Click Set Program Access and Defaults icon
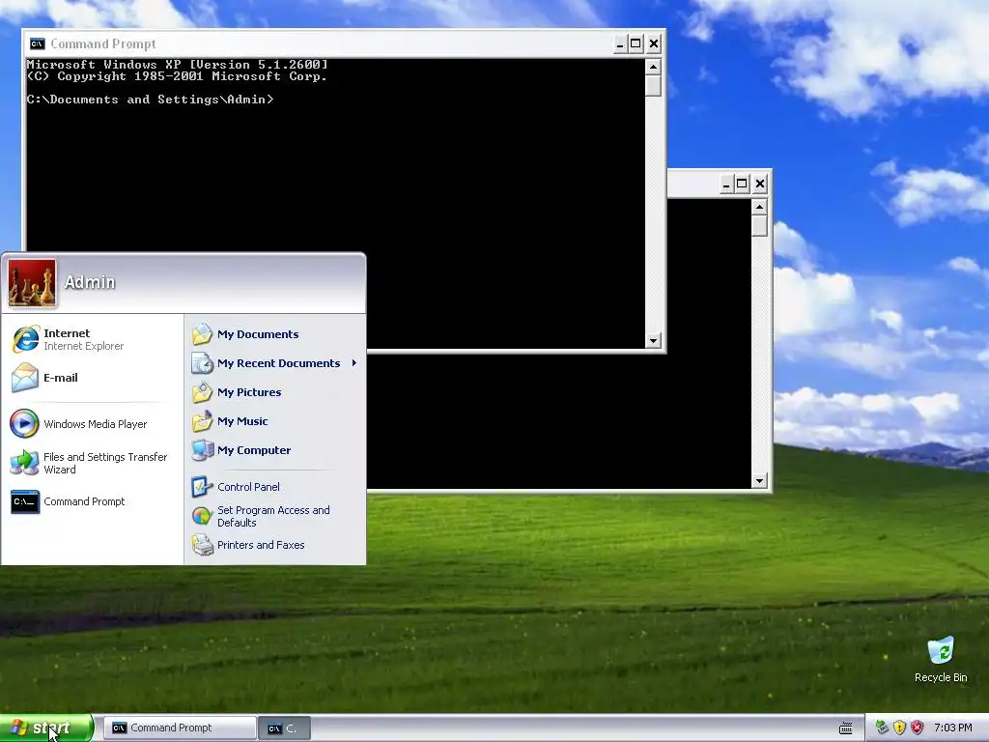Viewport: 989px width, 742px height. [202, 516]
